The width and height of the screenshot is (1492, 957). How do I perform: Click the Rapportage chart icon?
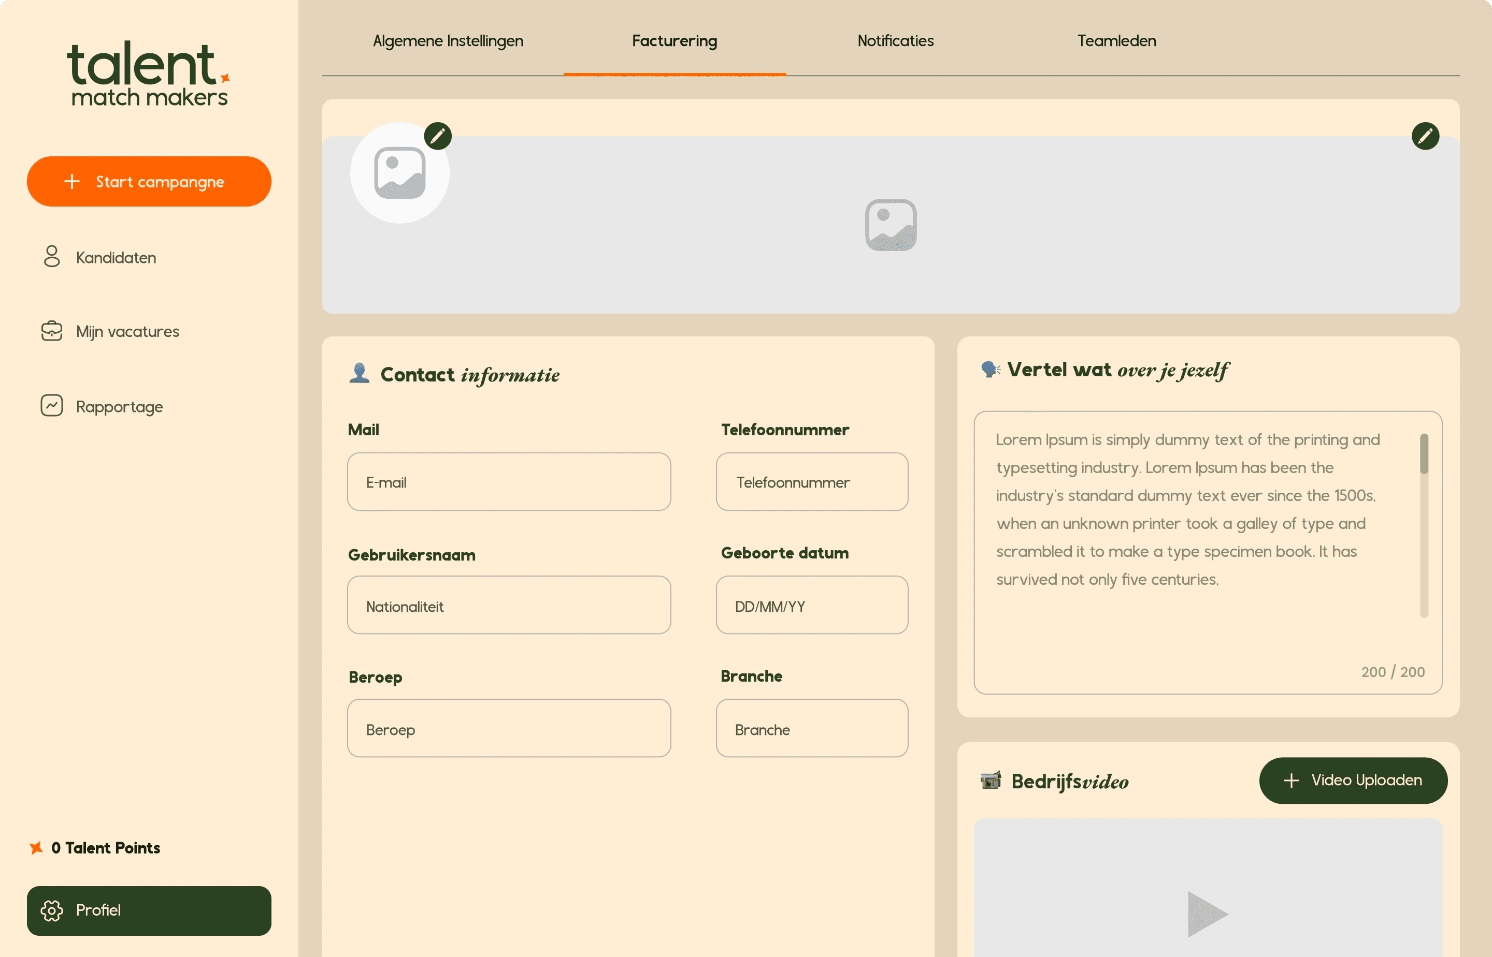point(52,406)
